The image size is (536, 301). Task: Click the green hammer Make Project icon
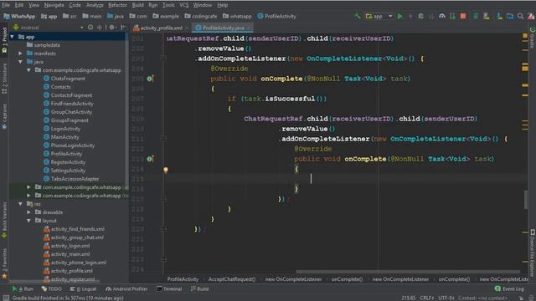click(x=358, y=16)
